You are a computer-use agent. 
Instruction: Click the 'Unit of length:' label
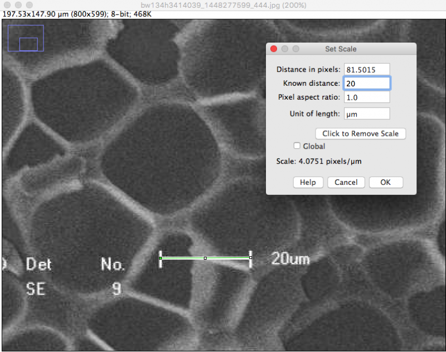click(x=314, y=114)
